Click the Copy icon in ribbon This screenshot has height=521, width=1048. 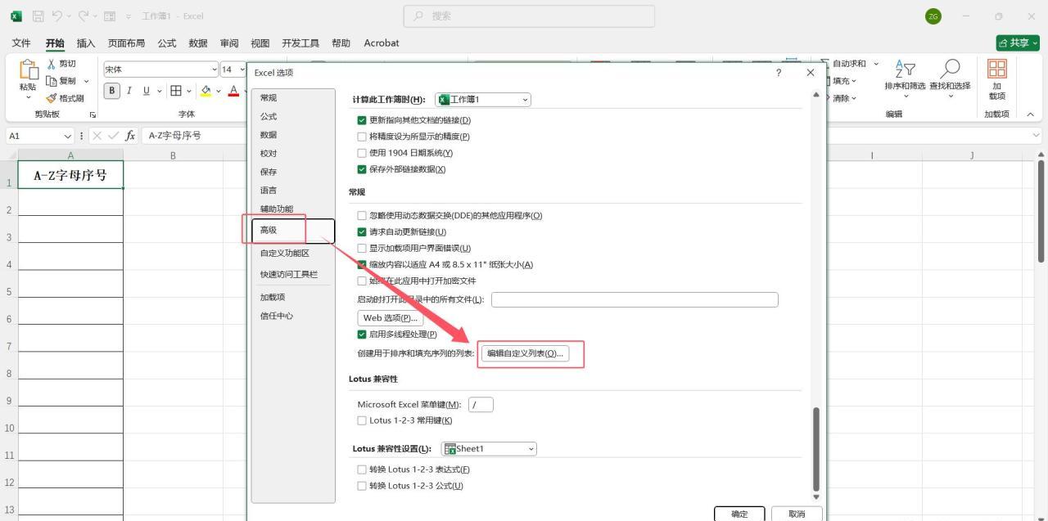[52, 81]
